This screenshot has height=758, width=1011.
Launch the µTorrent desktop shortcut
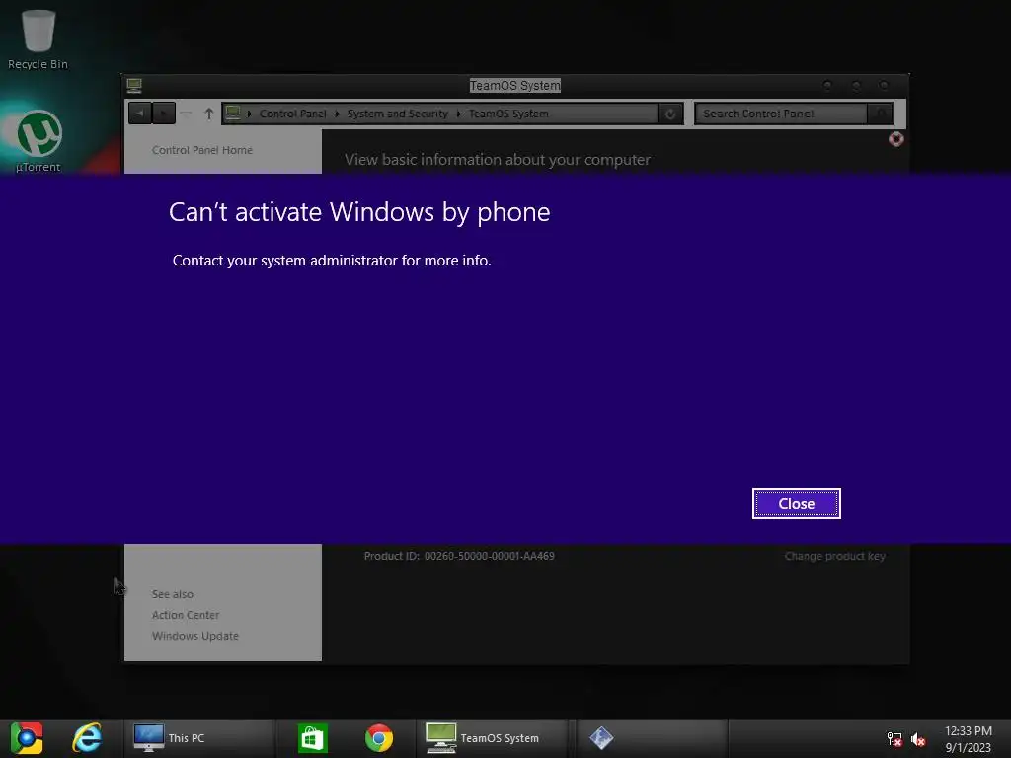(39, 142)
